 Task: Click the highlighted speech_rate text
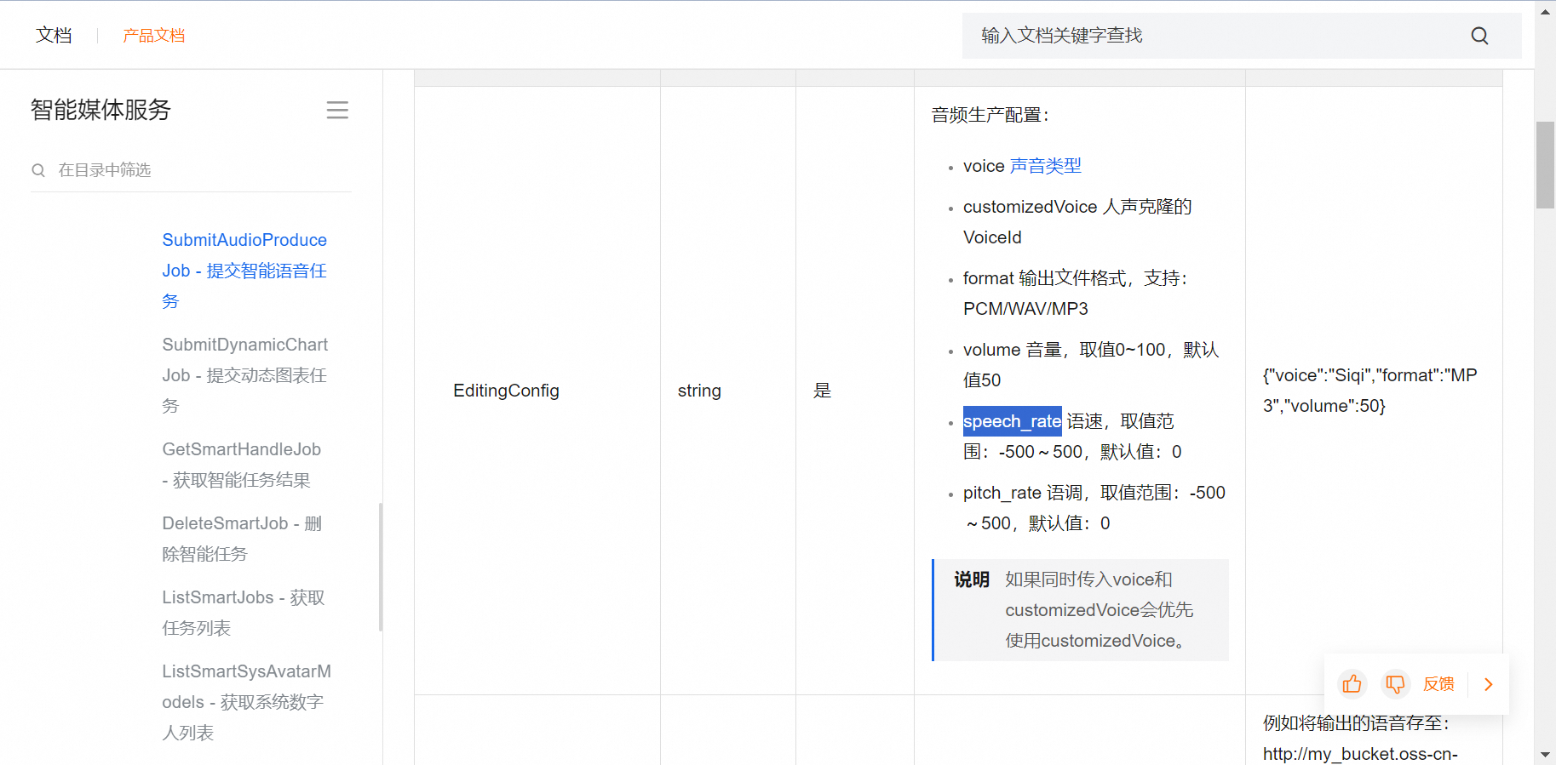pos(1012,421)
